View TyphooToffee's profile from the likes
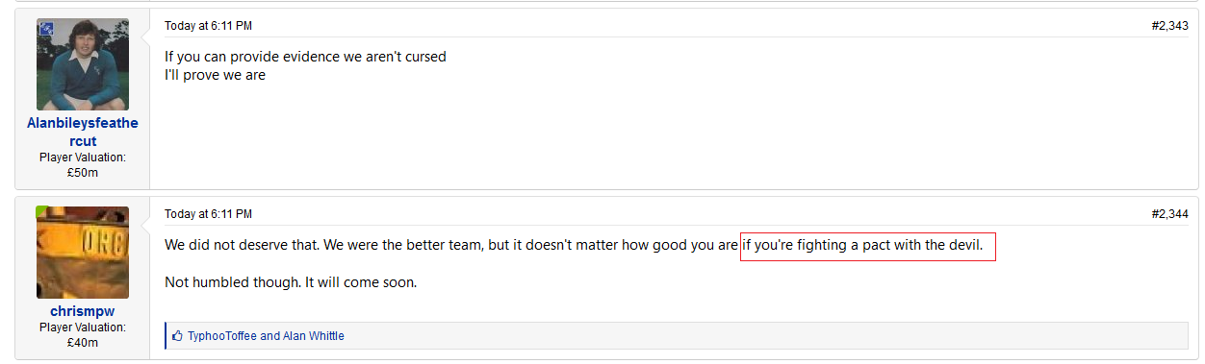Viewport: 1205px width, 364px height. 222,336
